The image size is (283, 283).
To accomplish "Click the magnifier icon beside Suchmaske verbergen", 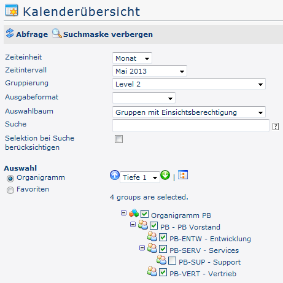I will [x=56, y=34].
